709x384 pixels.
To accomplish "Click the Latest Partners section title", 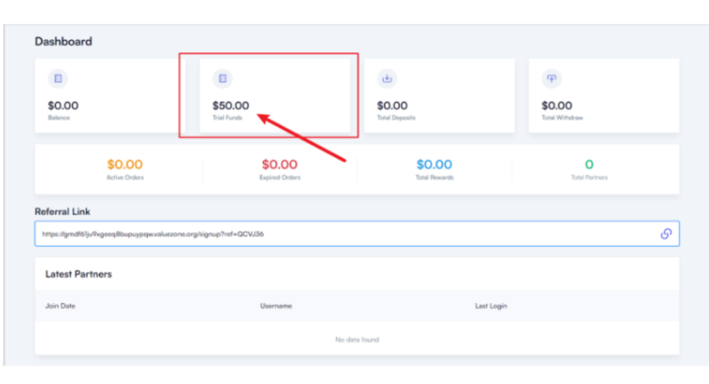I will point(78,274).
